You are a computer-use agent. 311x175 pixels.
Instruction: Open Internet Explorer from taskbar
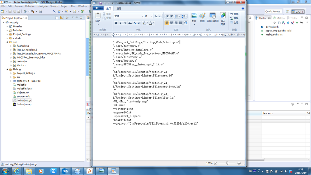pyautogui.click(x=16, y=171)
